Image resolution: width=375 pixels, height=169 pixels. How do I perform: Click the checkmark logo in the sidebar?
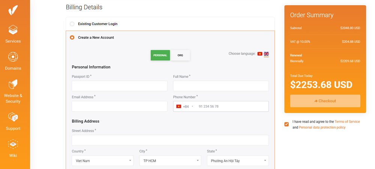[13, 10]
